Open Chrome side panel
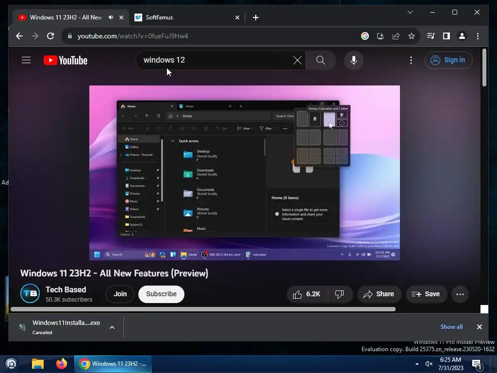 [x=447, y=36]
